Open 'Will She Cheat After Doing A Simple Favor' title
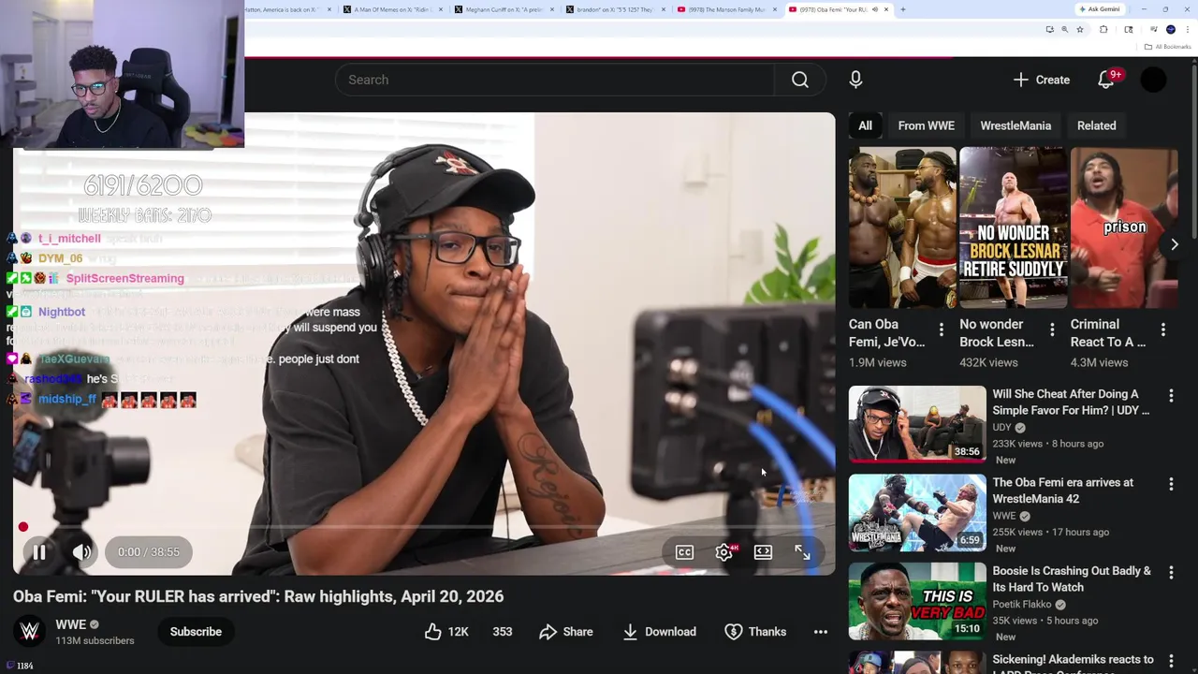 click(x=1071, y=403)
